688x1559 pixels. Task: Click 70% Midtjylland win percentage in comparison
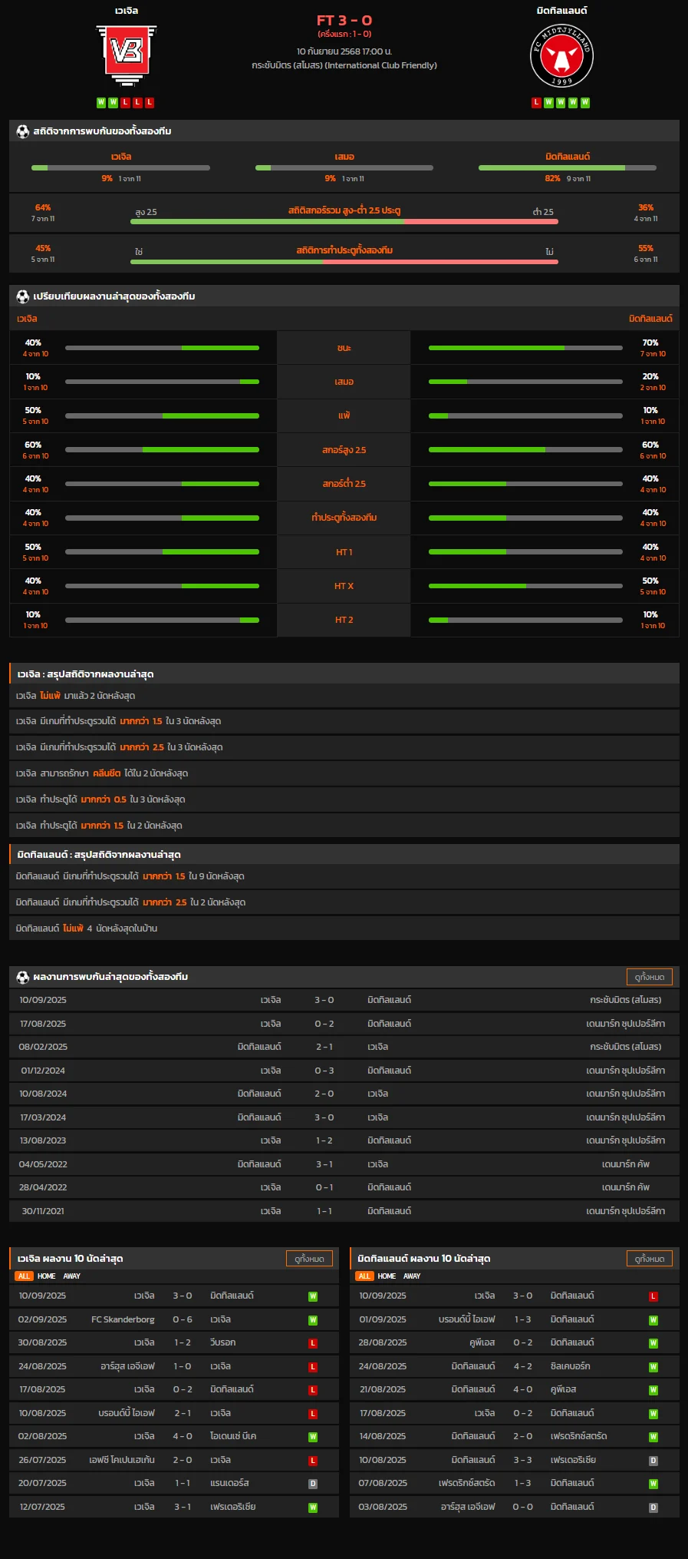(x=650, y=343)
